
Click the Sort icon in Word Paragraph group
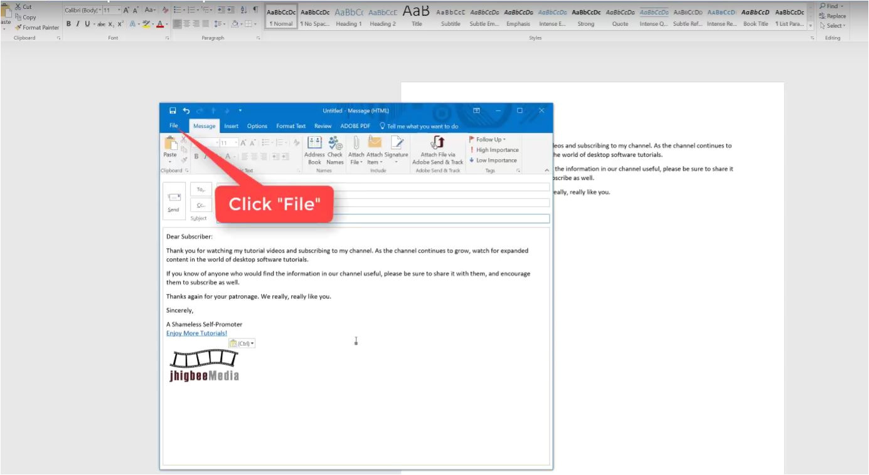click(x=243, y=10)
